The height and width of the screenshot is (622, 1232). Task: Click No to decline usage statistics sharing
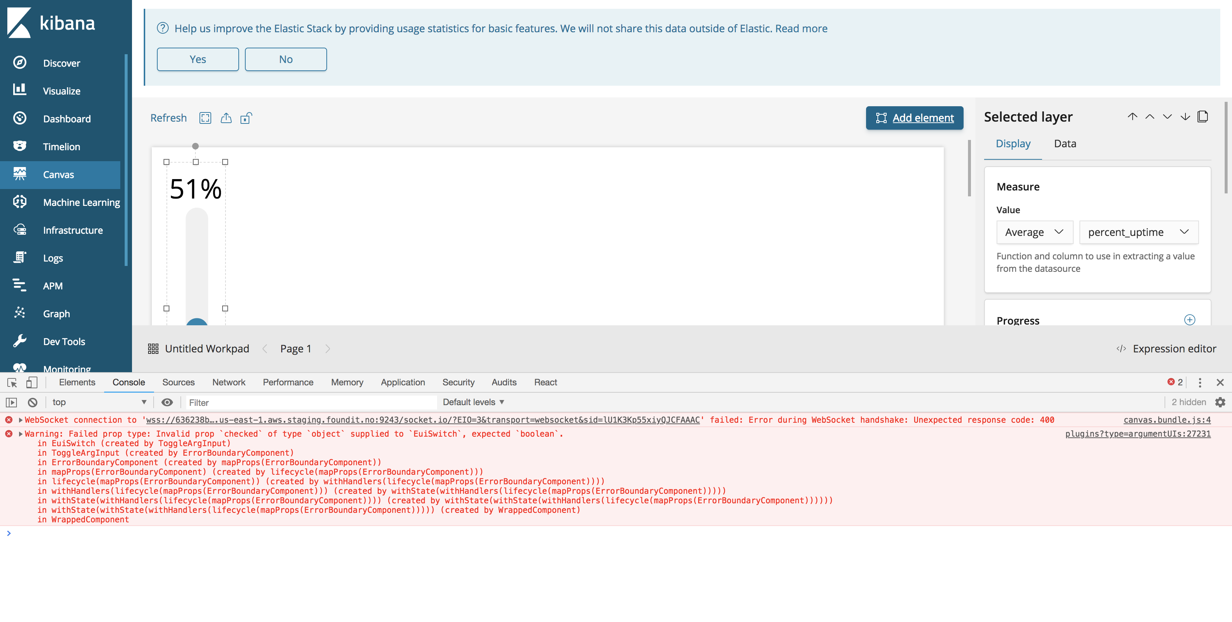[x=286, y=59]
